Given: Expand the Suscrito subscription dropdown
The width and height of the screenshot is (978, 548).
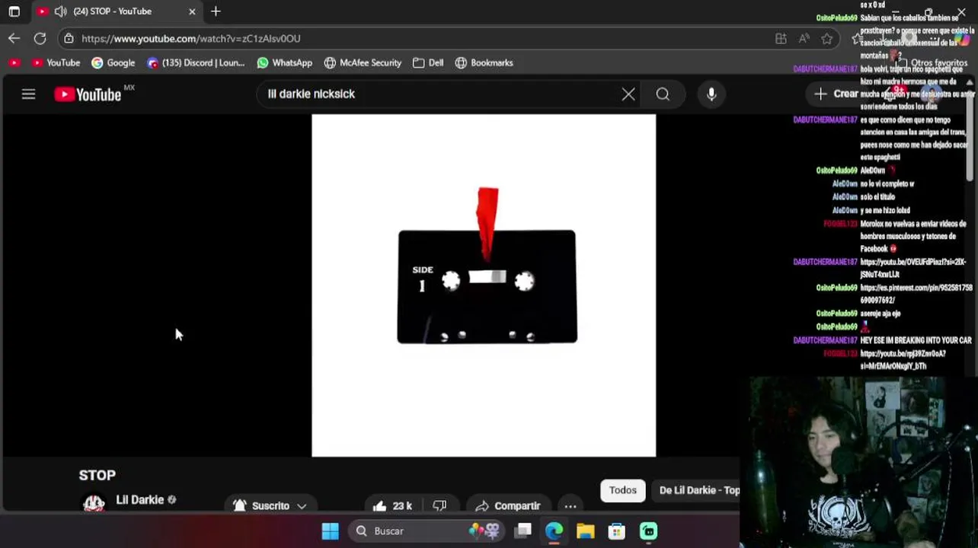Looking at the screenshot, I should pos(270,505).
